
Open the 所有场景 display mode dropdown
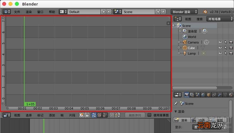point(220,19)
